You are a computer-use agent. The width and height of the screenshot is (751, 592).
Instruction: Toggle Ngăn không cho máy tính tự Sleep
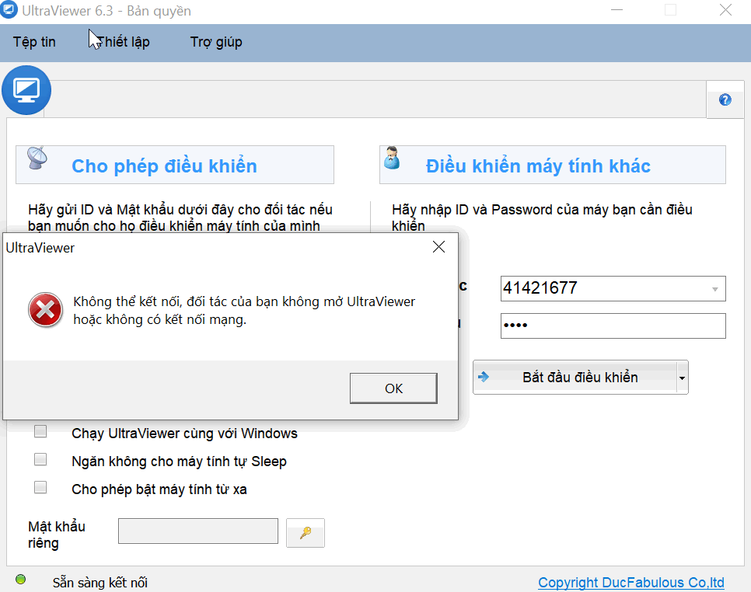point(40,459)
